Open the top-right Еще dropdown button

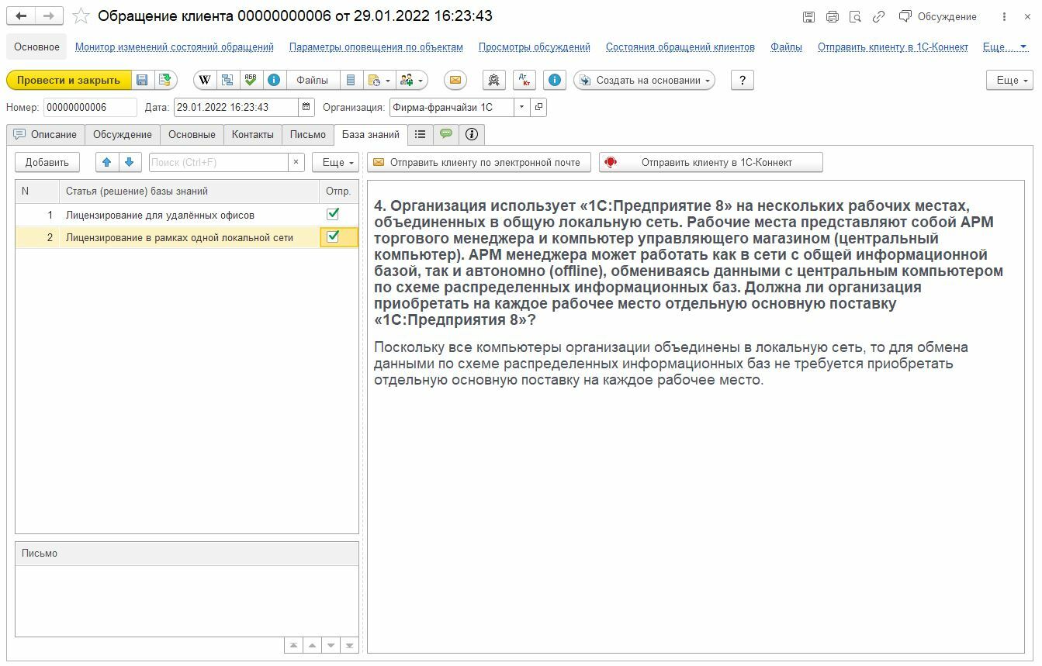(1009, 80)
